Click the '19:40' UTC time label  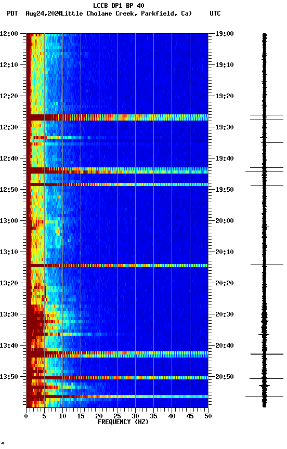pos(225,159)
